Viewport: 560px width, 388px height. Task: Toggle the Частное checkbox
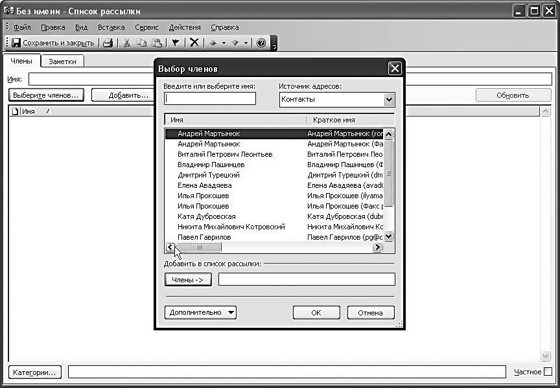tap(548, 372)
